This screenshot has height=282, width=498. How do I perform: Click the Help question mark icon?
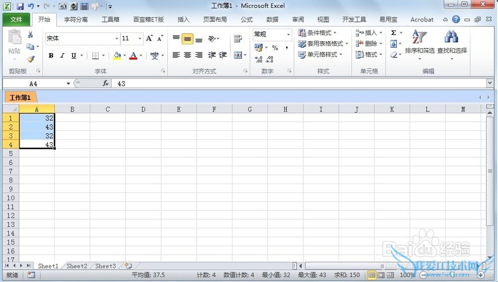click(x=456, y=19)
